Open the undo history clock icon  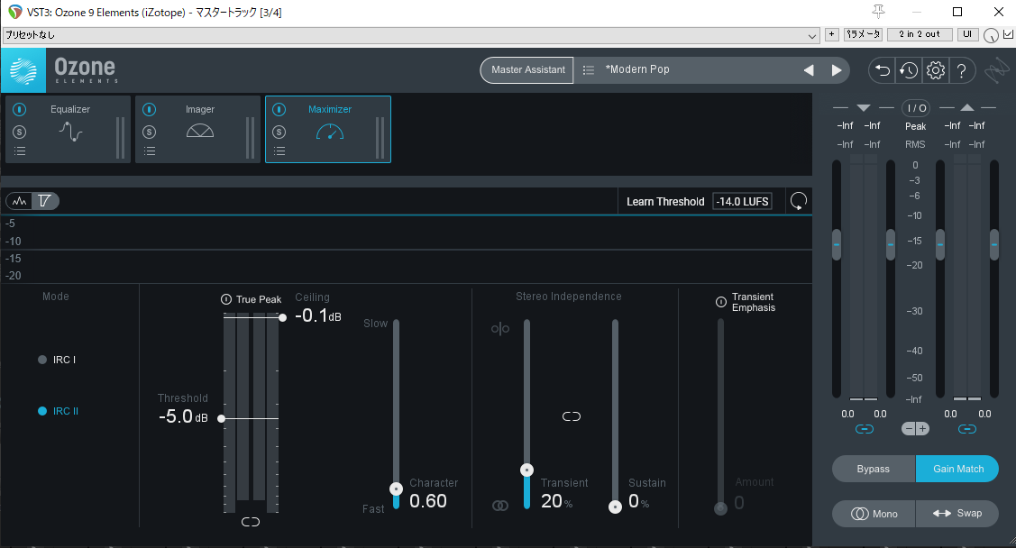click(x=909, y=70)
